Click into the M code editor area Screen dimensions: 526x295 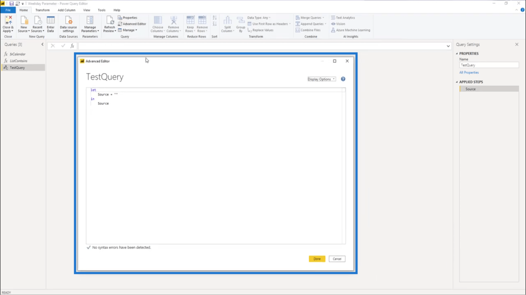click(216, 165)
